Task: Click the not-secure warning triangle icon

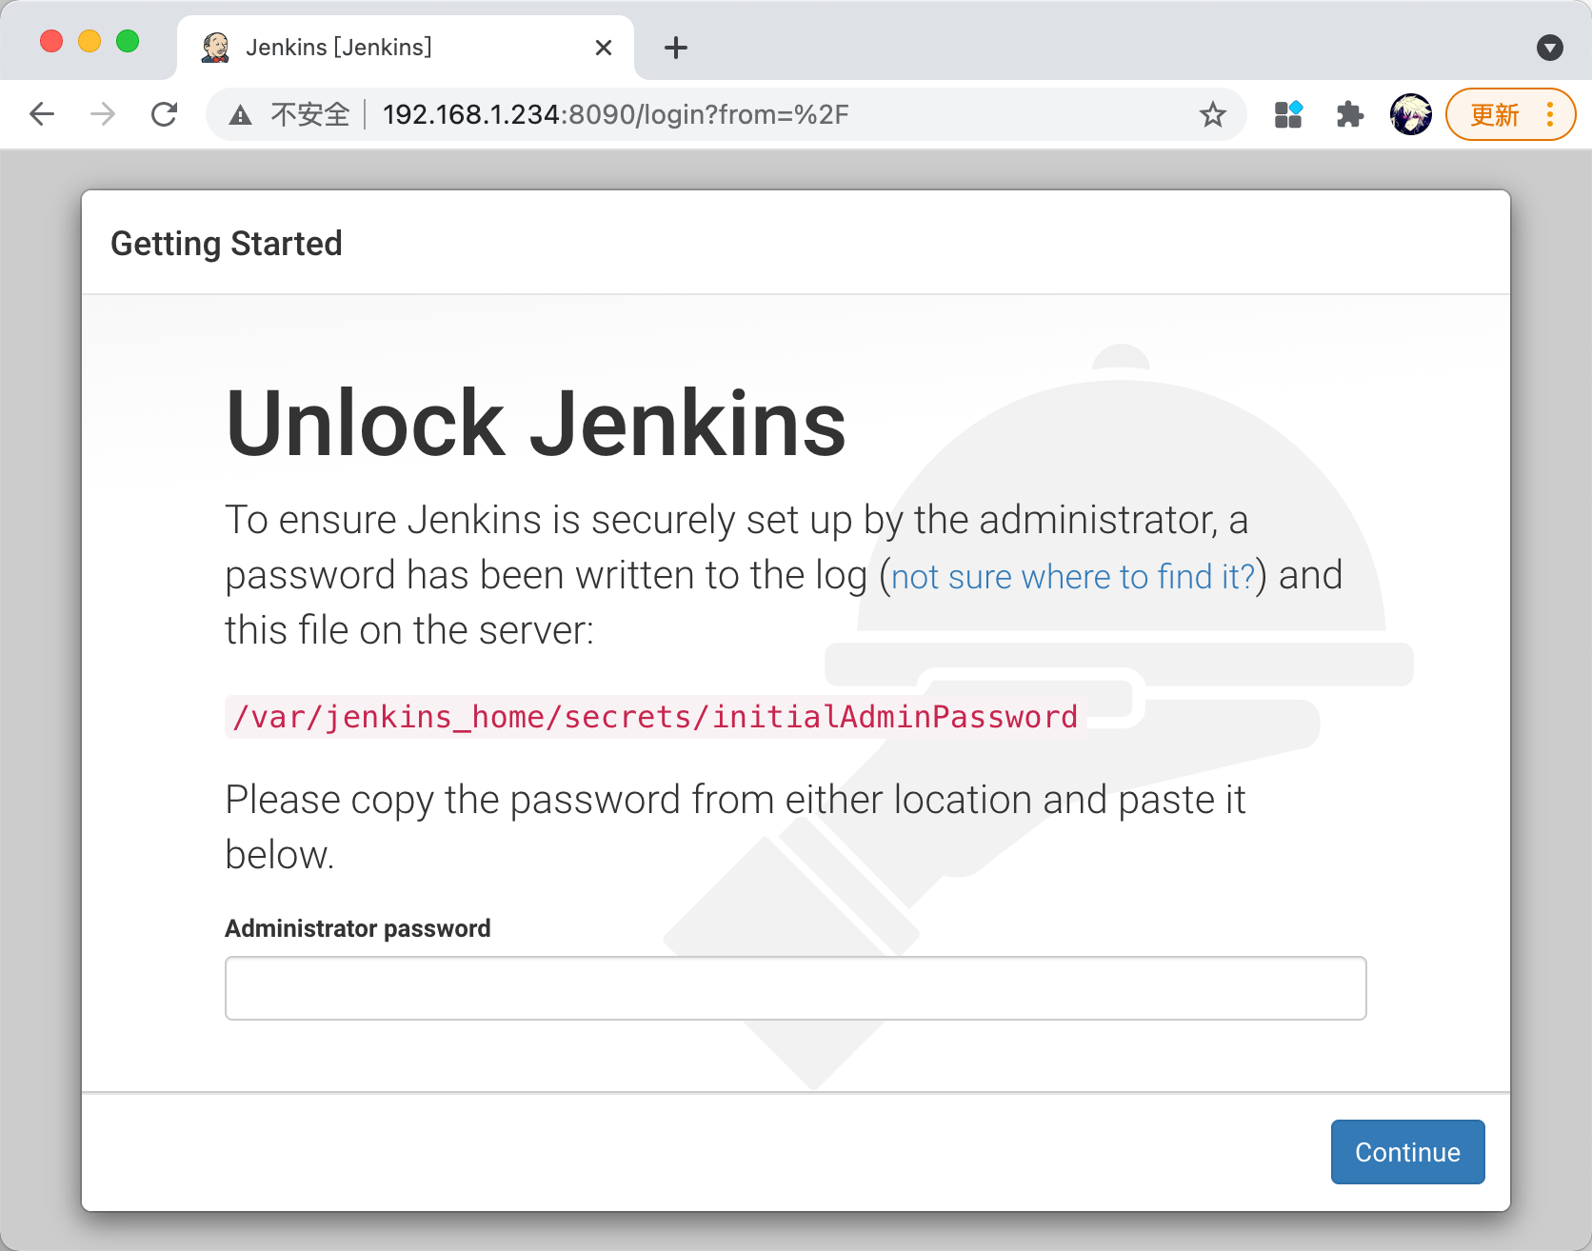Action: pyautogui.click(x=241, y=115)
